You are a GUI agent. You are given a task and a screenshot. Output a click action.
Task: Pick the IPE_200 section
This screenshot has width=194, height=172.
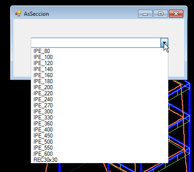coord(99,87)
